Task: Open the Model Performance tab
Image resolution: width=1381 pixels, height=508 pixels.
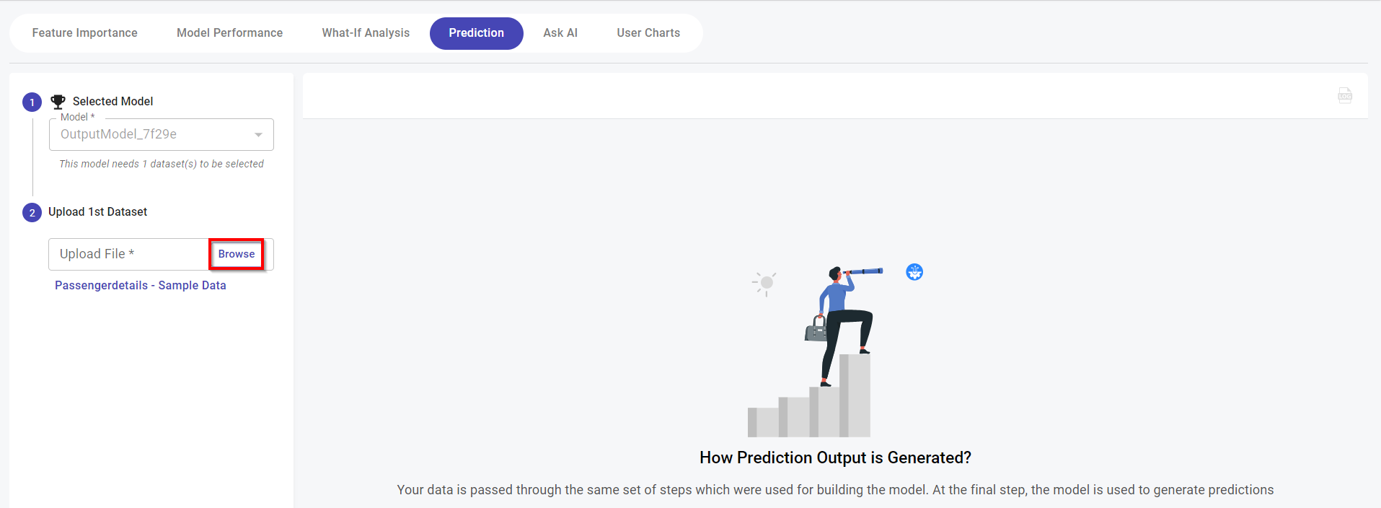Action: pos(229,33)
